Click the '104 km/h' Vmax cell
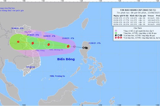Screen dimensions: 160x106 pos(152,20)
